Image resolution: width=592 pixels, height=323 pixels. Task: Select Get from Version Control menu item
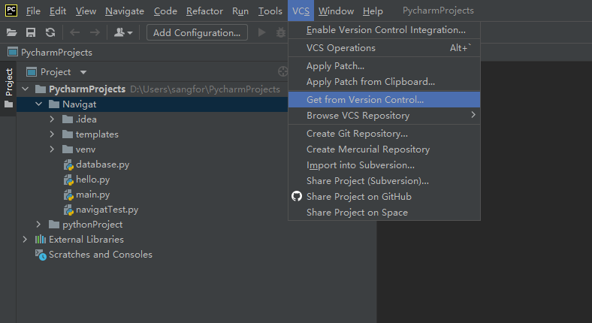[365, 99]
